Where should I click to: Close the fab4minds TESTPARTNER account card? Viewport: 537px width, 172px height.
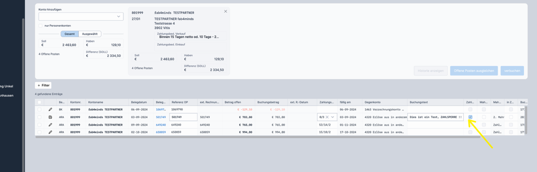[x=225, y=11]
